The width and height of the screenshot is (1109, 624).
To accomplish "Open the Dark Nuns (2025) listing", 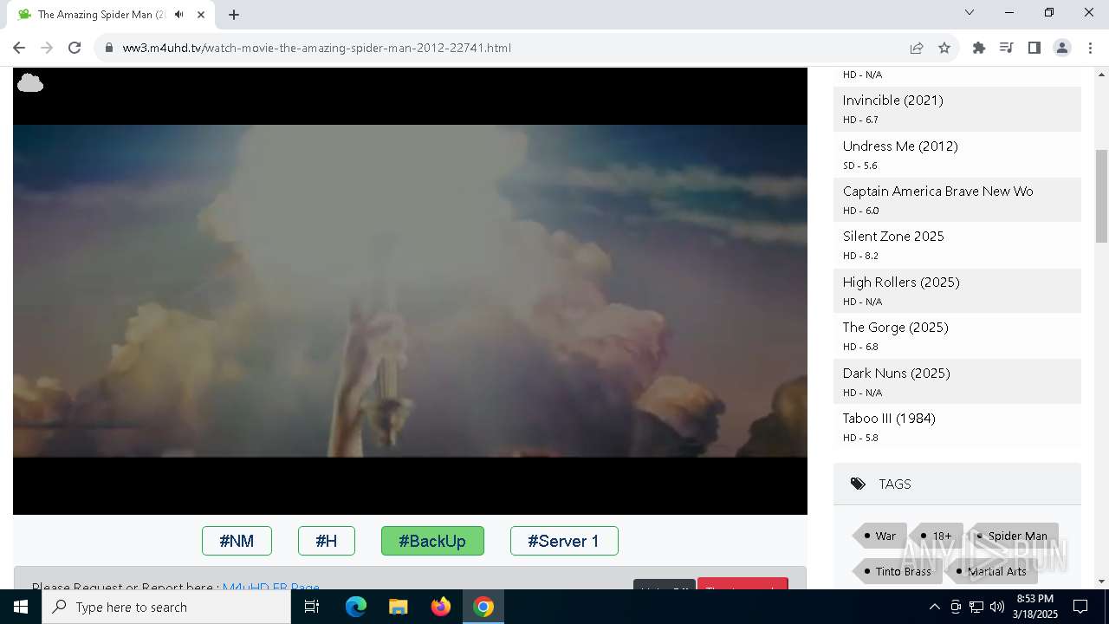I will (x=897, y=374).
